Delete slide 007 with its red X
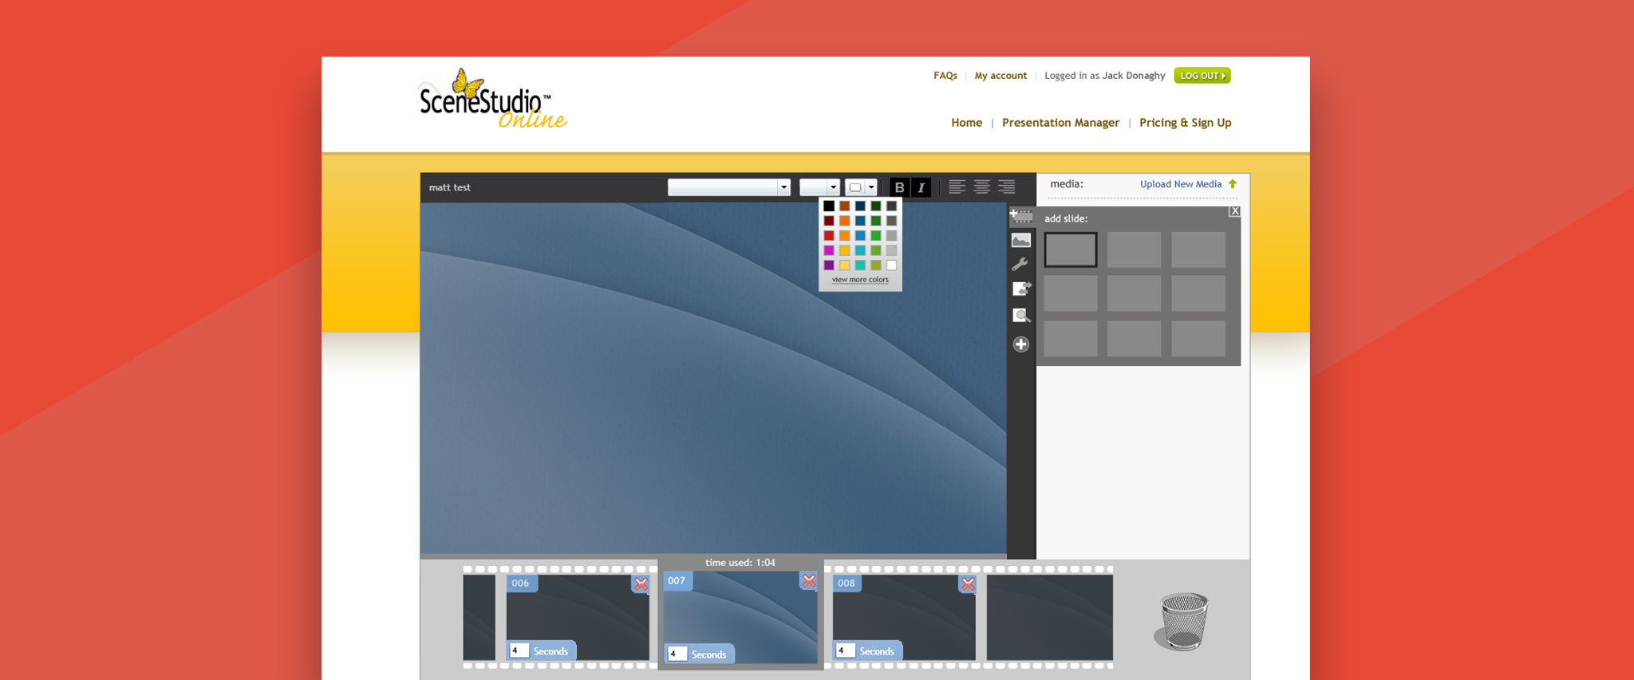This screenshot has width=1634, height=680. click(809, 581)
